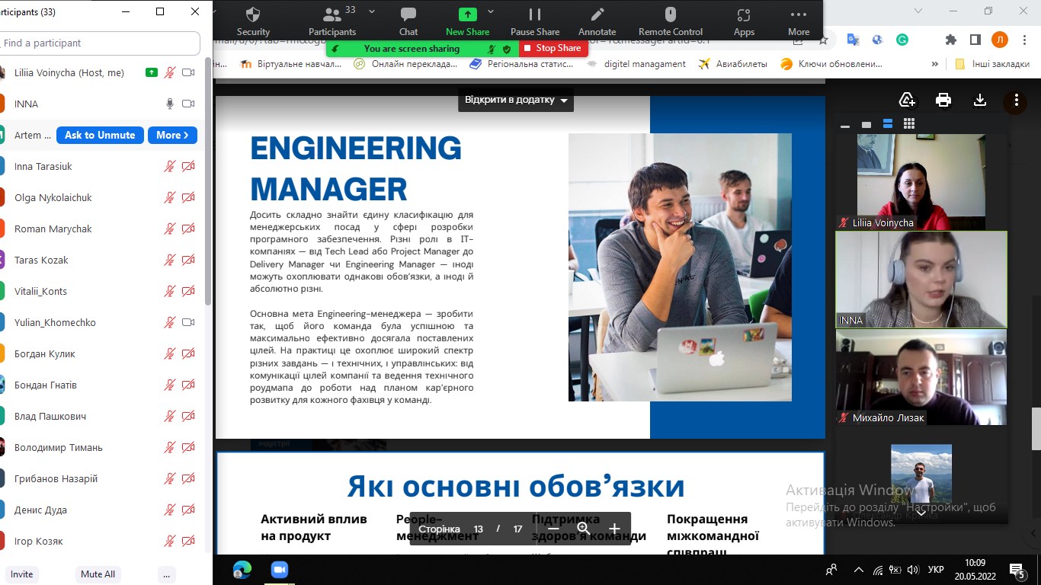Click the green sharing indicator beside Liliia Voinycha

click(152, 72)
